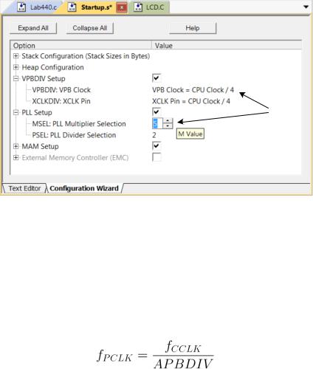Image resolution: width=313 pixels, height=369 pixels.
Task: Decrease the MSEL multiplier with down arrow
Action: tap(168, 126)
